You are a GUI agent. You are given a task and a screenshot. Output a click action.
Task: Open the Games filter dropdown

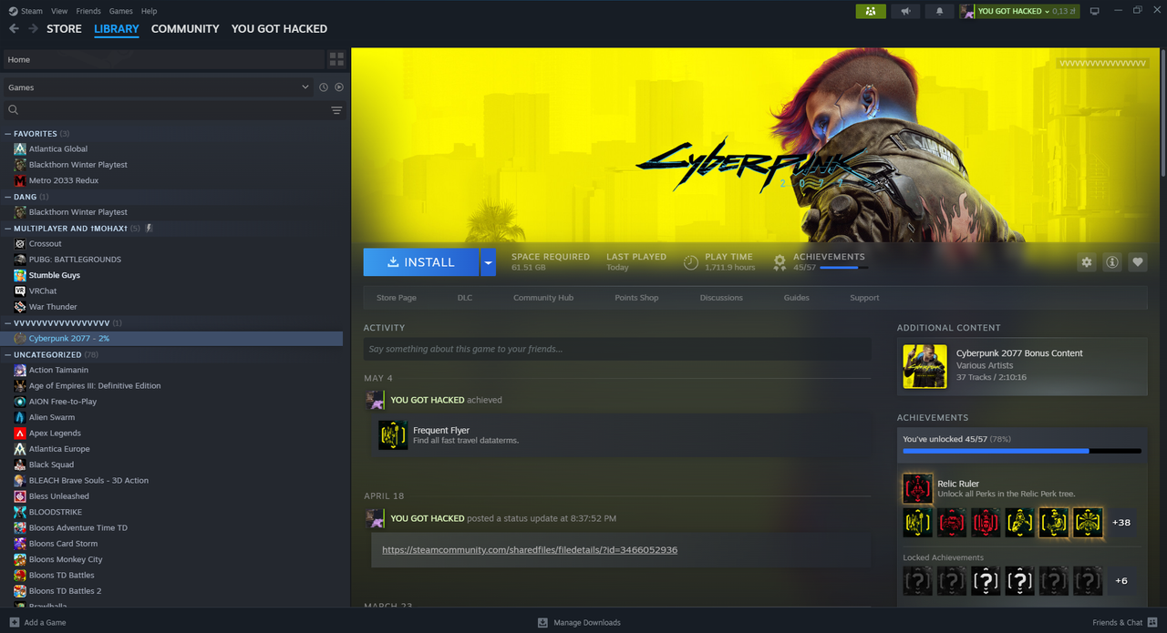click(x=159, y=87)
